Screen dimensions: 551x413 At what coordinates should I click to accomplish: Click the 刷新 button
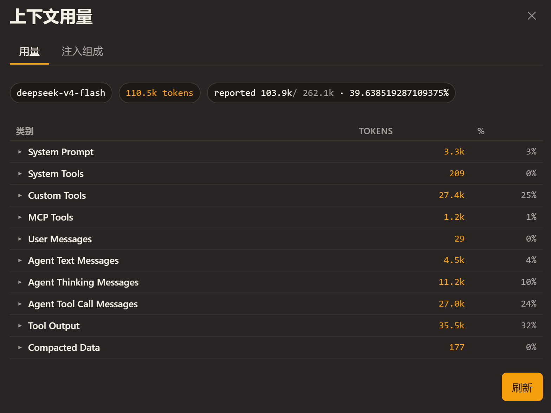(x=522, y=387)
